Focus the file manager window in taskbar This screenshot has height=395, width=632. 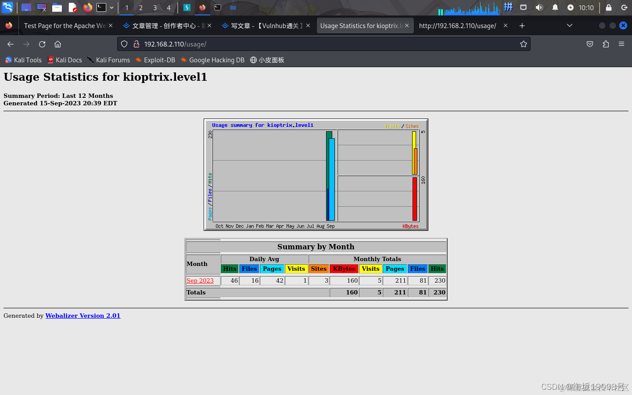pos(233,7)
